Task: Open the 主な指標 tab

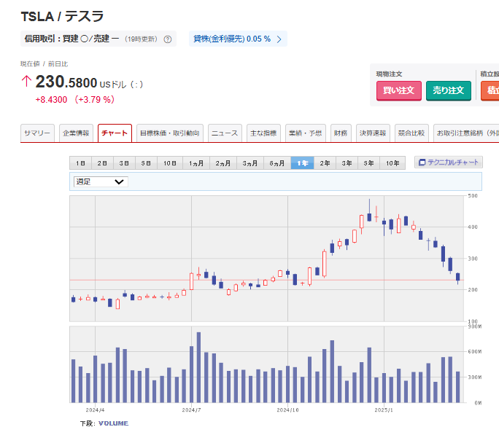Action: [x=263, y=133]
